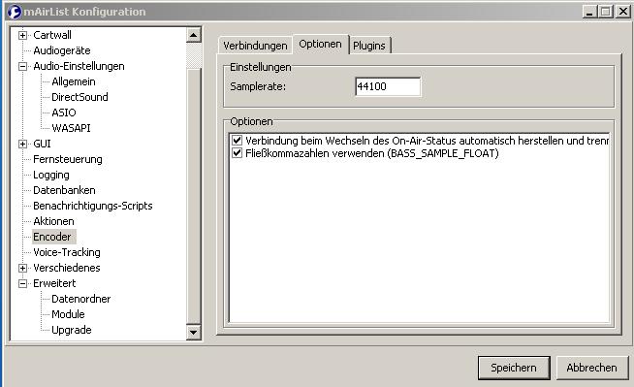Open Datenordner settings

tap(80, 300)
